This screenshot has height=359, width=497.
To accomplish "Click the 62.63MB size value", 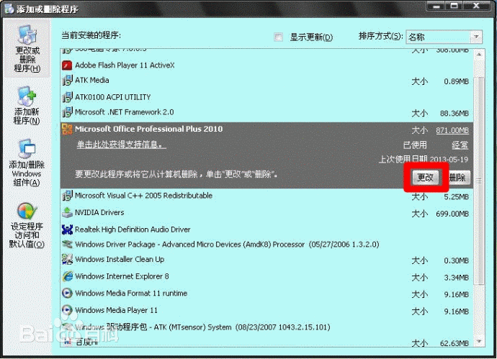I will click(x=455, y=343).
